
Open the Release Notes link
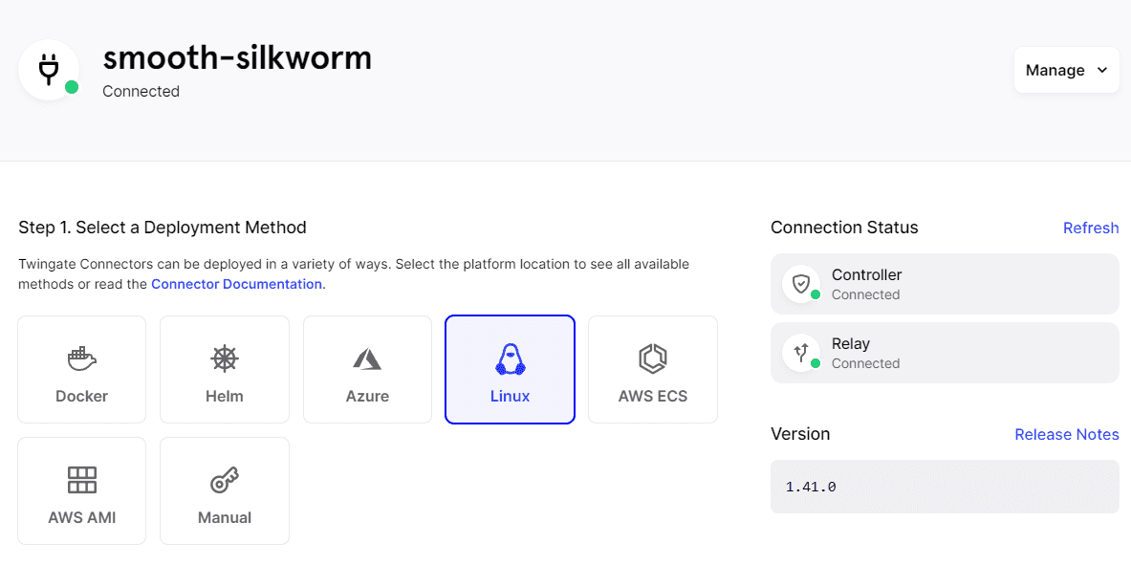coord(1066,434)
